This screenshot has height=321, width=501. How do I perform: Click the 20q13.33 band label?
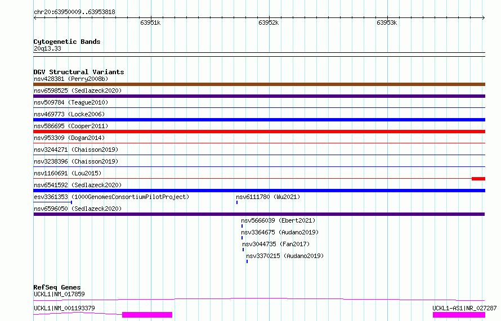click(47, 48)
